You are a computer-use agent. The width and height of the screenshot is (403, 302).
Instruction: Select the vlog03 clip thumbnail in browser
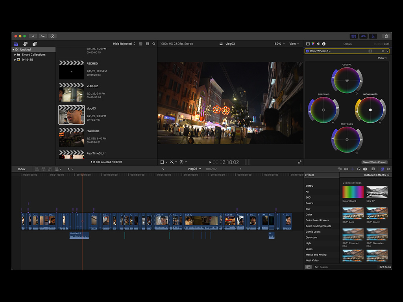pos(71,114)
